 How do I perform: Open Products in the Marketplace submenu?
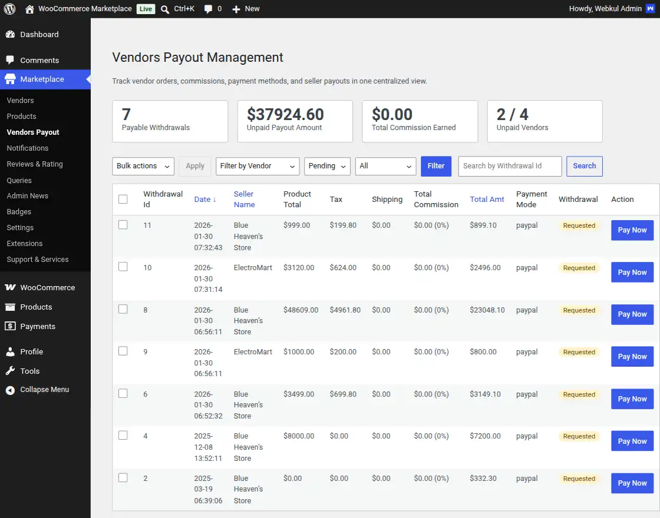(21, 117)
